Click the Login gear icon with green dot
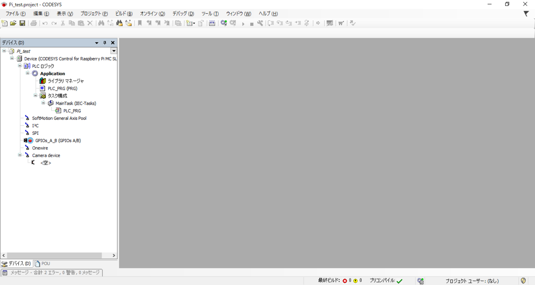This screenshot has height=285, width=535. (224, 23)
